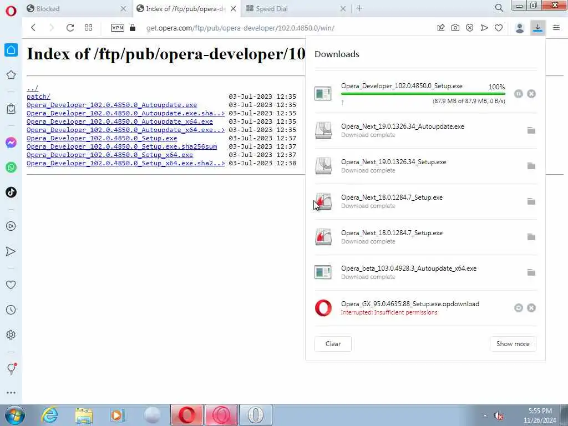568x426 pixels.
Task: Remove the Opera_GX interrupted download entry
Action: pos(531,308)
